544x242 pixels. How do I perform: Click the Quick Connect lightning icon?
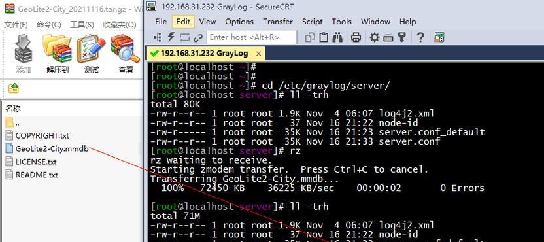click(x=171, y=37)
